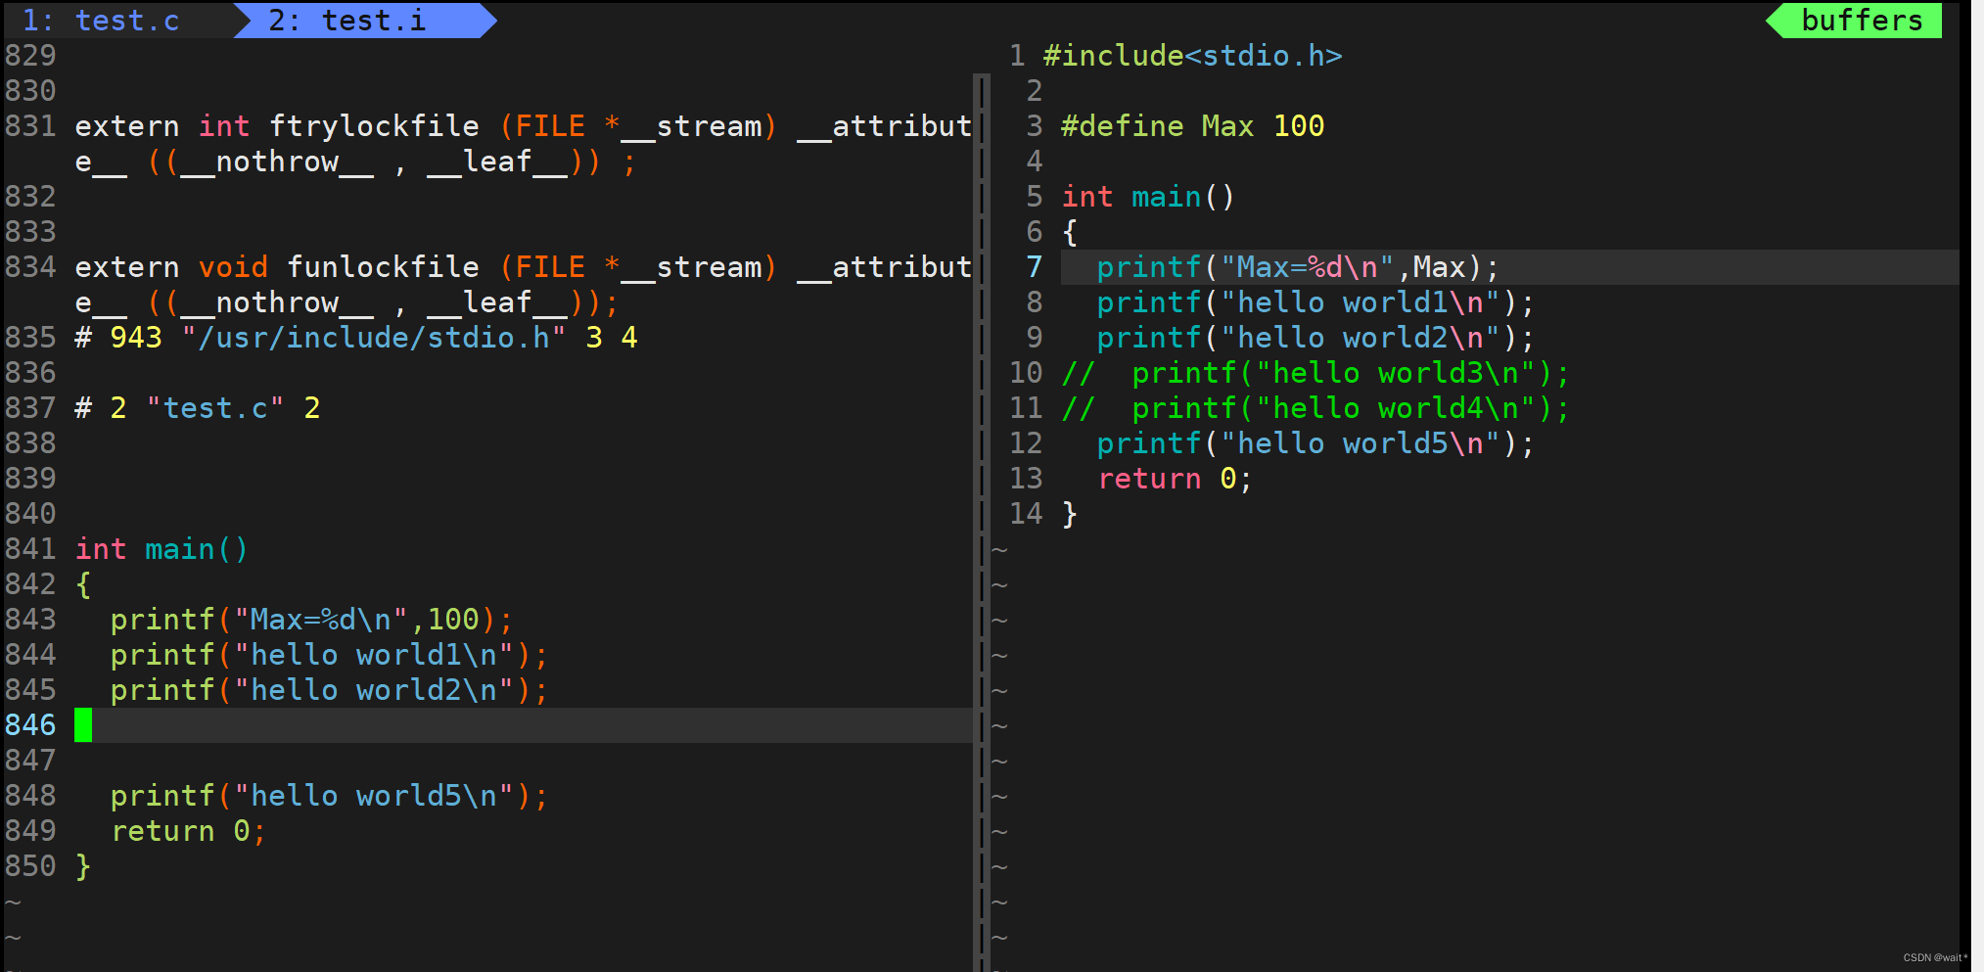Click the wrapped '__nothrow__' text under line 831
Image resolution: width=1984 pixels, height=972 pixels.
click(277, 162)
